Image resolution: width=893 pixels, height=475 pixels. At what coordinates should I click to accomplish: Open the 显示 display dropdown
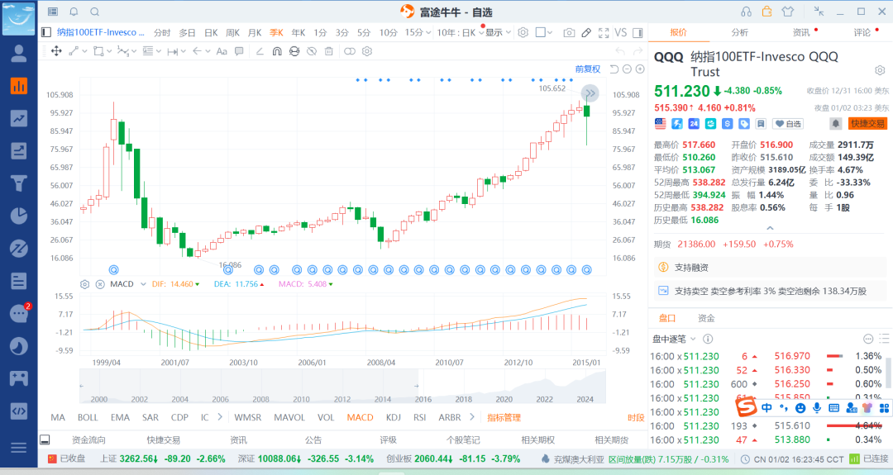coord(499,32)
